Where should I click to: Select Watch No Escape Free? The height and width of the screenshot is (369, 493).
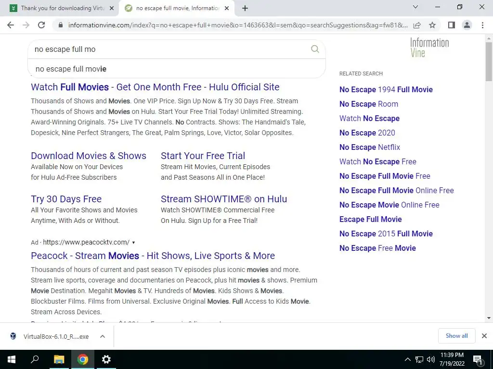coord(377,161)
